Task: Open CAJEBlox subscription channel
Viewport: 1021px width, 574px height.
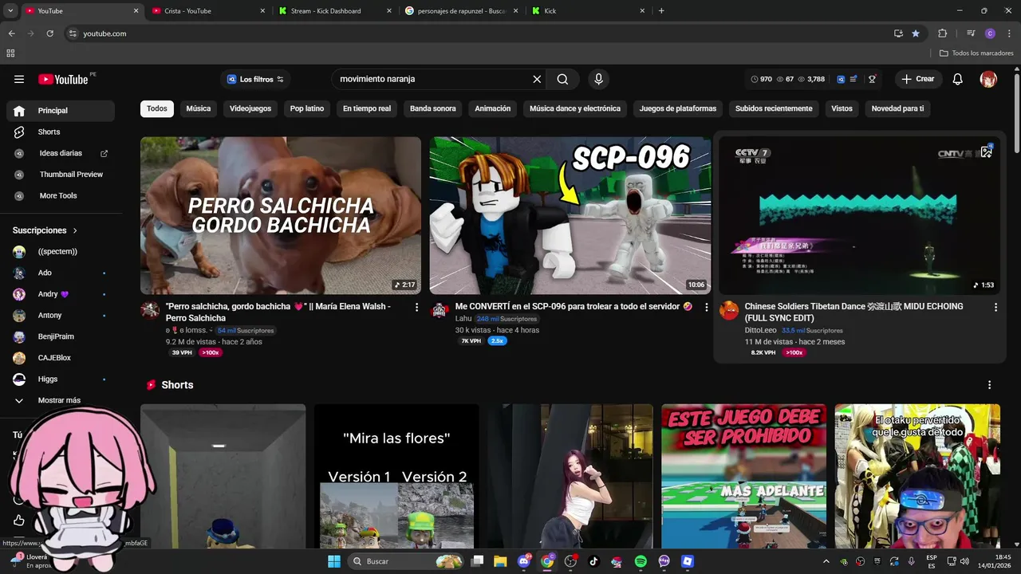Action: (61, 358)
